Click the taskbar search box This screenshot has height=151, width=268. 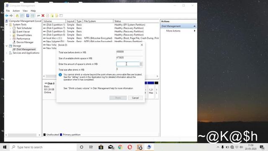pos(43,147)
